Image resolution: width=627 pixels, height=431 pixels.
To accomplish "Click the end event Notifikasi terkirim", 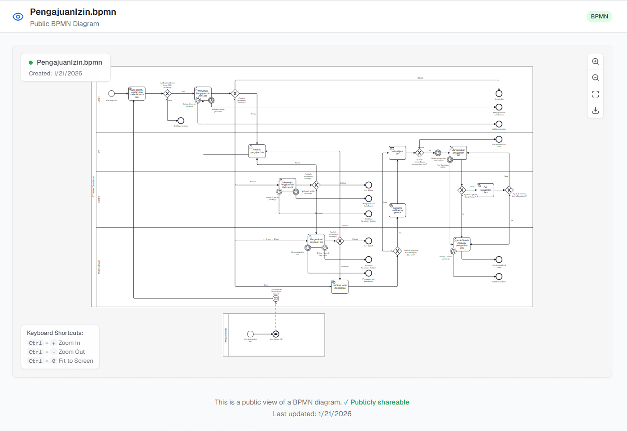I will (180, 120).
